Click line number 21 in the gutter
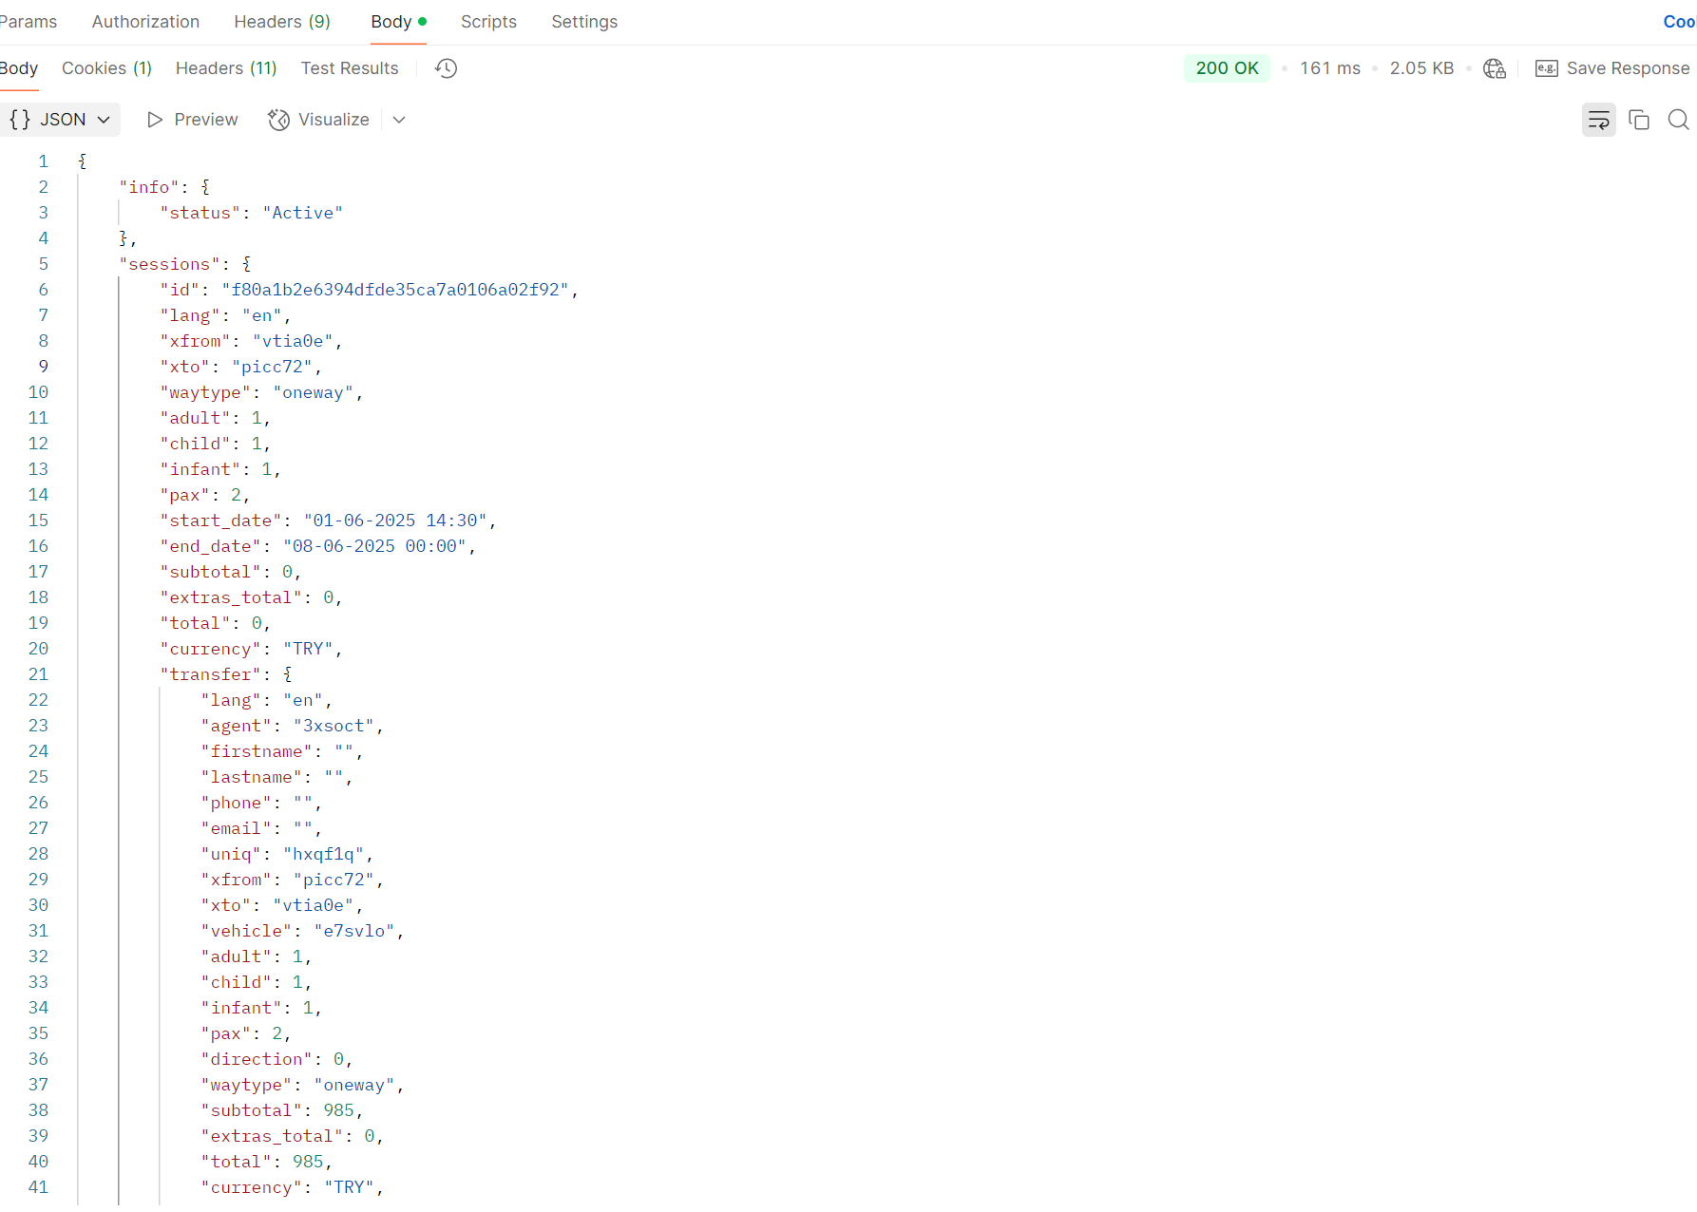This screenshot has width=1697, height=1212. pyautogui.click(x=38, y=674)
